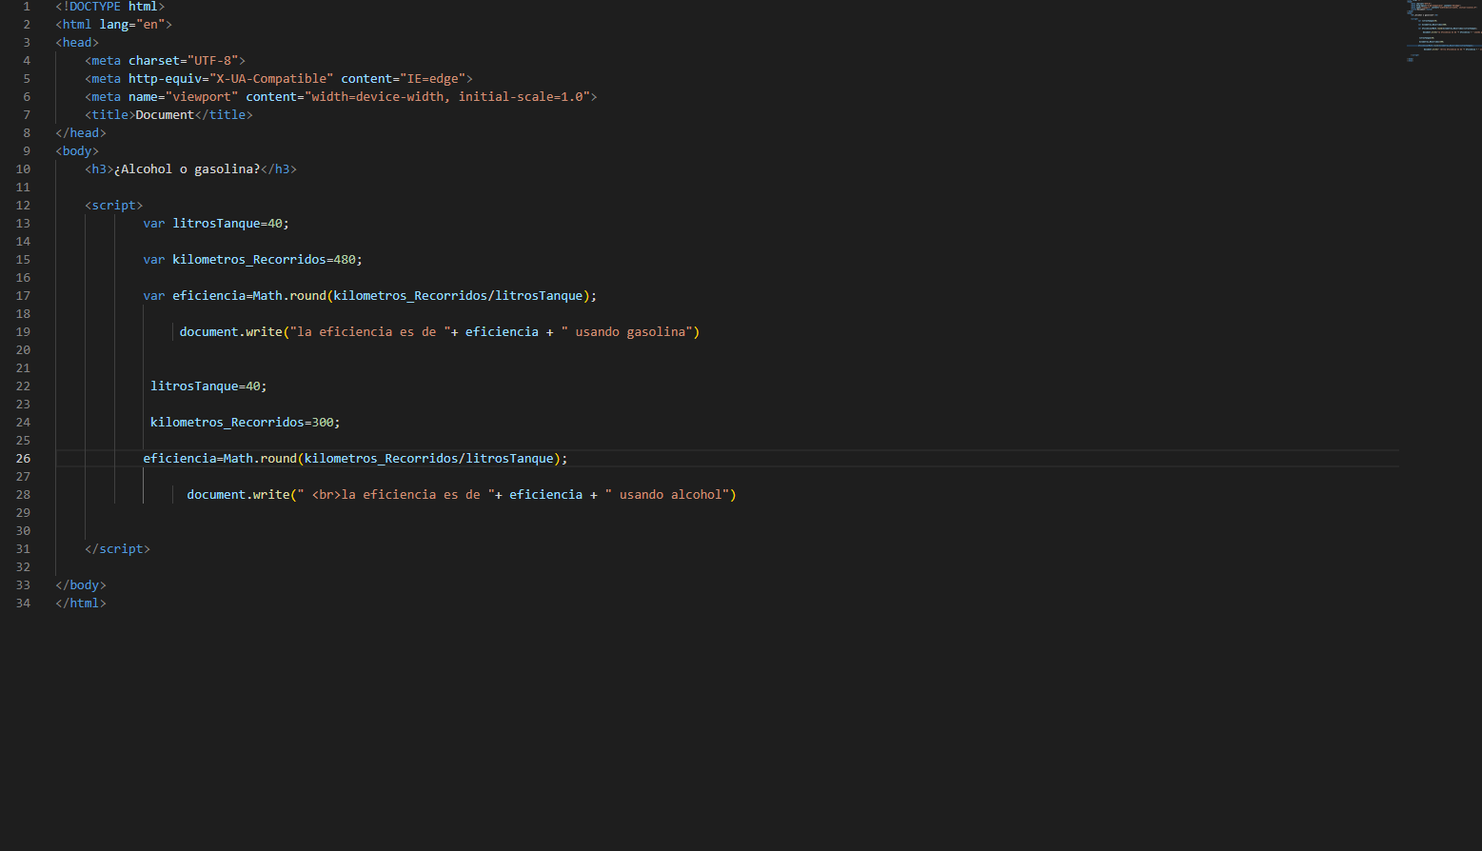
Task: Click the value 480 after kilometros_Recorridos
Action: click(x=345, y=260)
